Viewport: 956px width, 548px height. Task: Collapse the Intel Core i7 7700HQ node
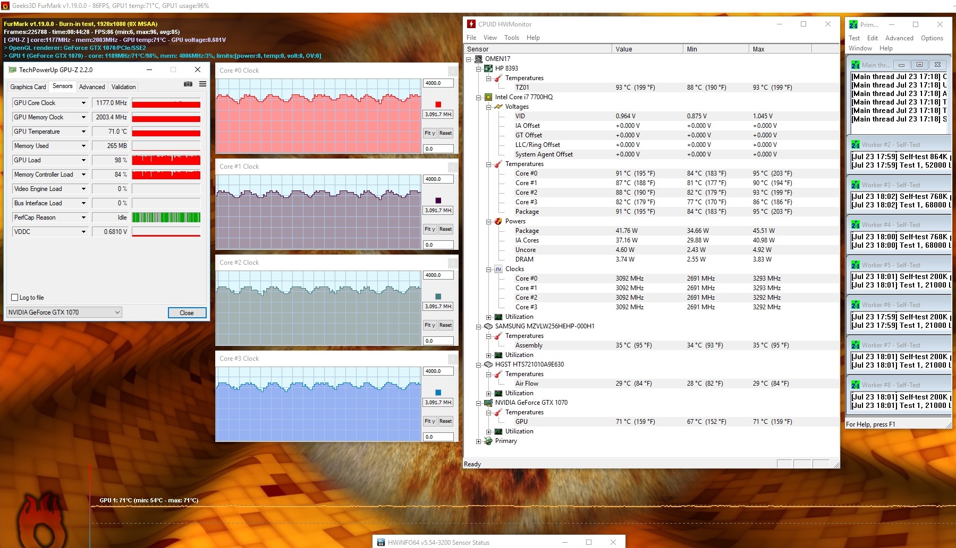tap(478, 97)
